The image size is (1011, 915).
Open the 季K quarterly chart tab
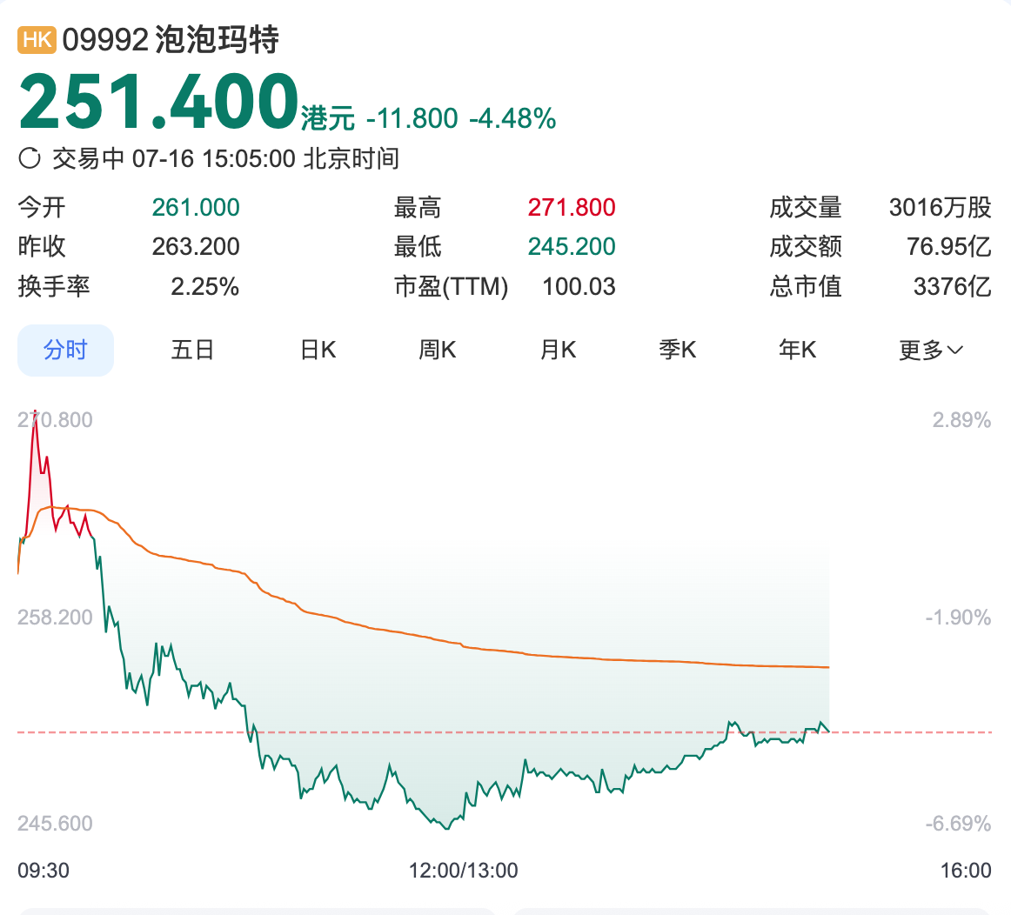pyautogui.click(x=677, y=349)
